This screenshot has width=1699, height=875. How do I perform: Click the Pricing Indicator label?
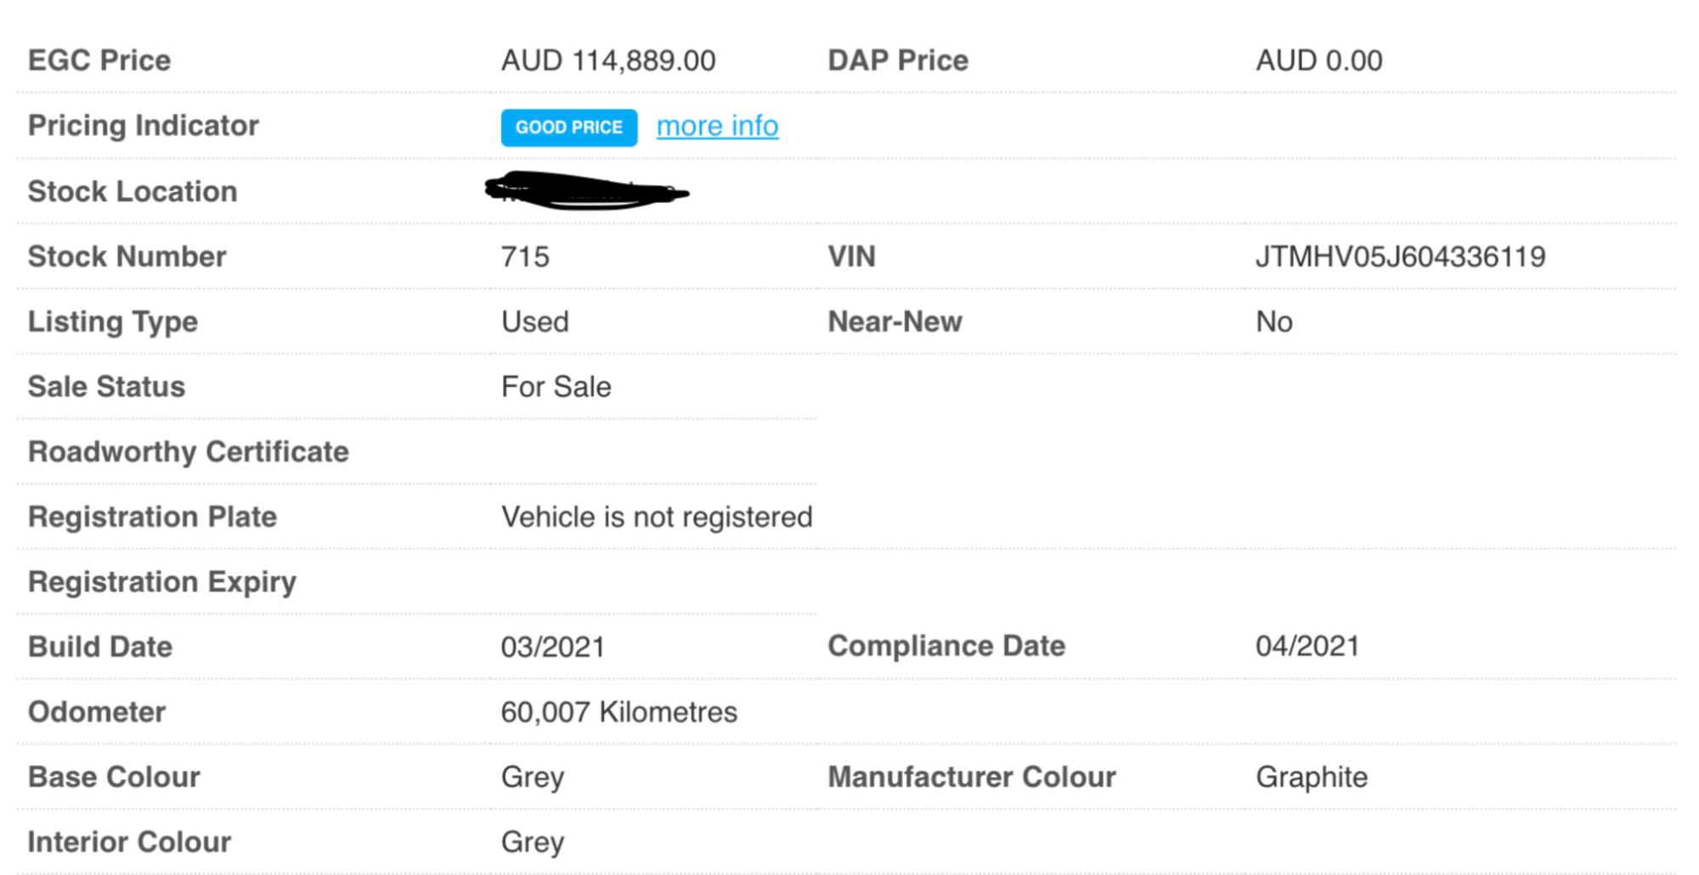[143, 126]
